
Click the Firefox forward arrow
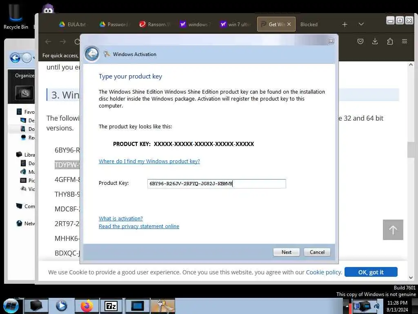click(62, 42)
